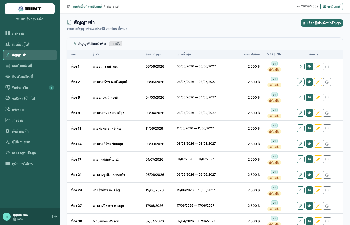Open the clock history icon for ห้อง 17
The height and width of the screenshot is (225, 350).
[327, 159]
